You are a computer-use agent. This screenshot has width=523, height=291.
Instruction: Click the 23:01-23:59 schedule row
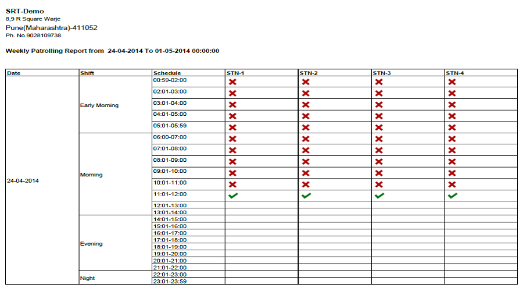click(170, 282)
